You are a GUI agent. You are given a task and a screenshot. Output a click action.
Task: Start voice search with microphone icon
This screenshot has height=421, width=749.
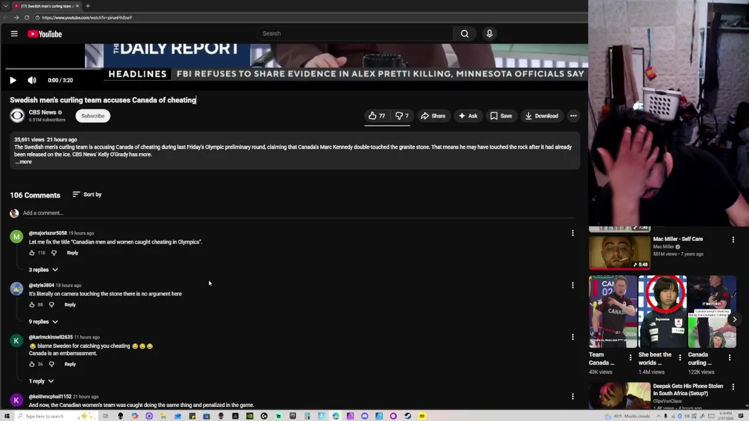tap(490, 33)
